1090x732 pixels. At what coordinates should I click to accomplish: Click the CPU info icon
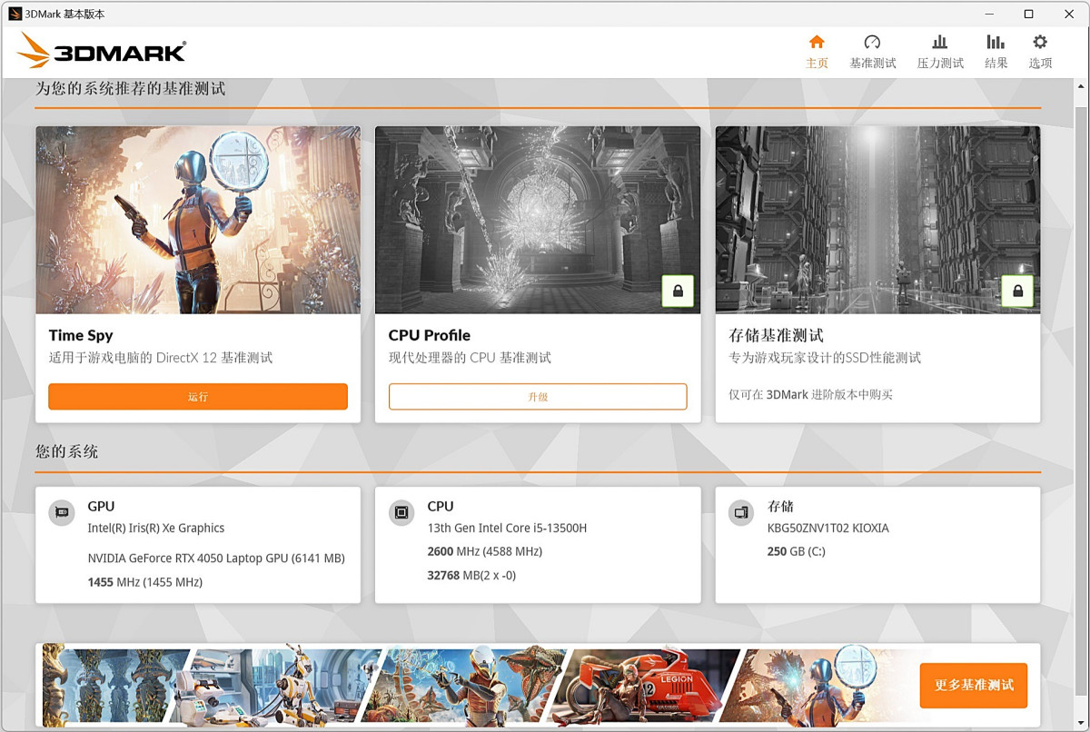[x=401, y=512]
